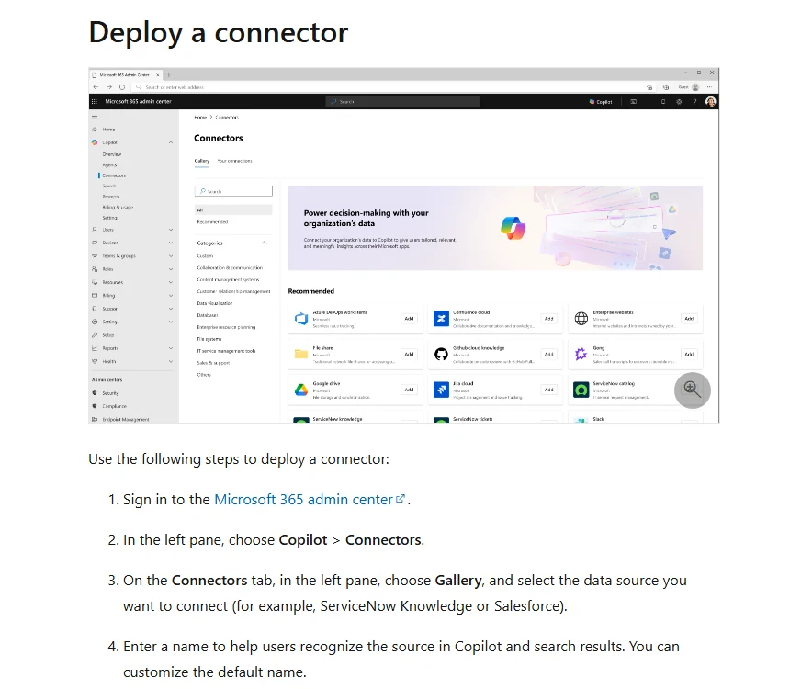The image size is (790, 689).
Task: Choose Collaboration & communication category
Action: pyautogui.click(x=230, y=267)
